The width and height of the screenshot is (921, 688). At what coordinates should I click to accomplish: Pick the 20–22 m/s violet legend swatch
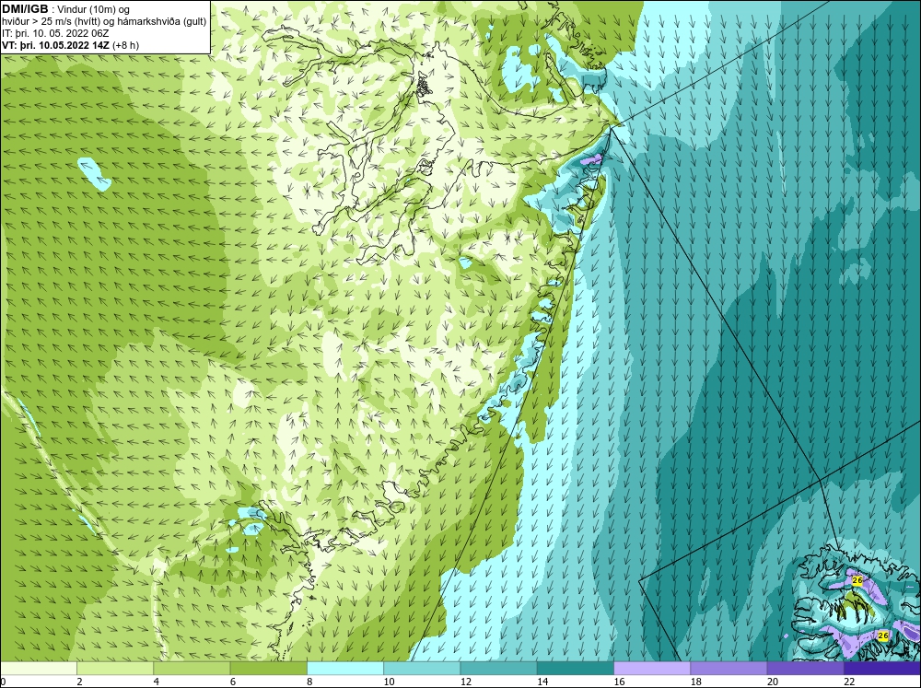(x=805, y=669)
